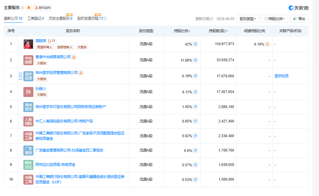Open 常州星宇车灯股份有限公司回购专用证券账户 link

[70, 107]
